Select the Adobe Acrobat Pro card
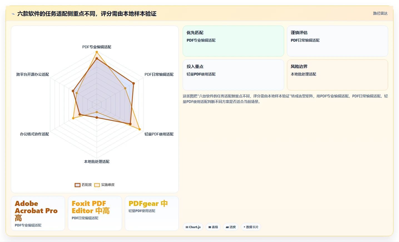Screen dimensions: 399x242 coord(38,213)
